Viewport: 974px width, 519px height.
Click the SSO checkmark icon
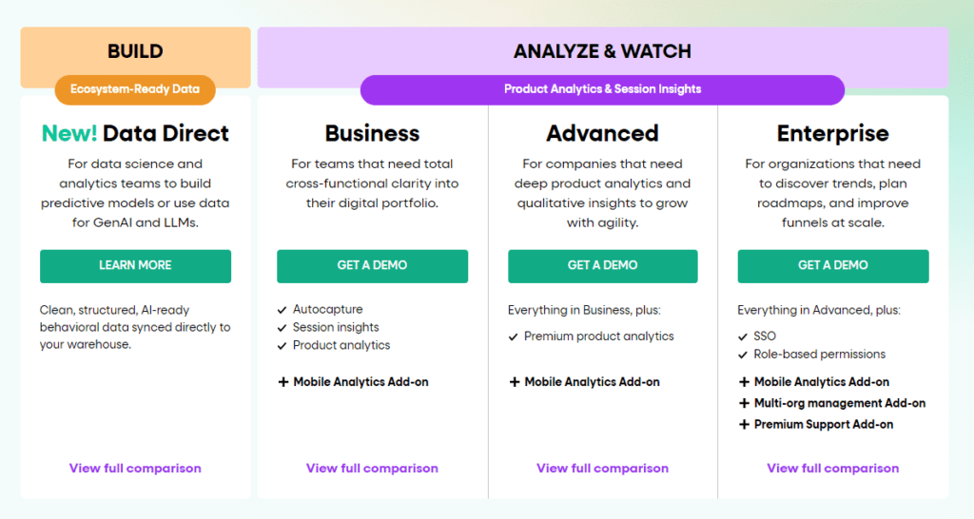tap(744, 336)
